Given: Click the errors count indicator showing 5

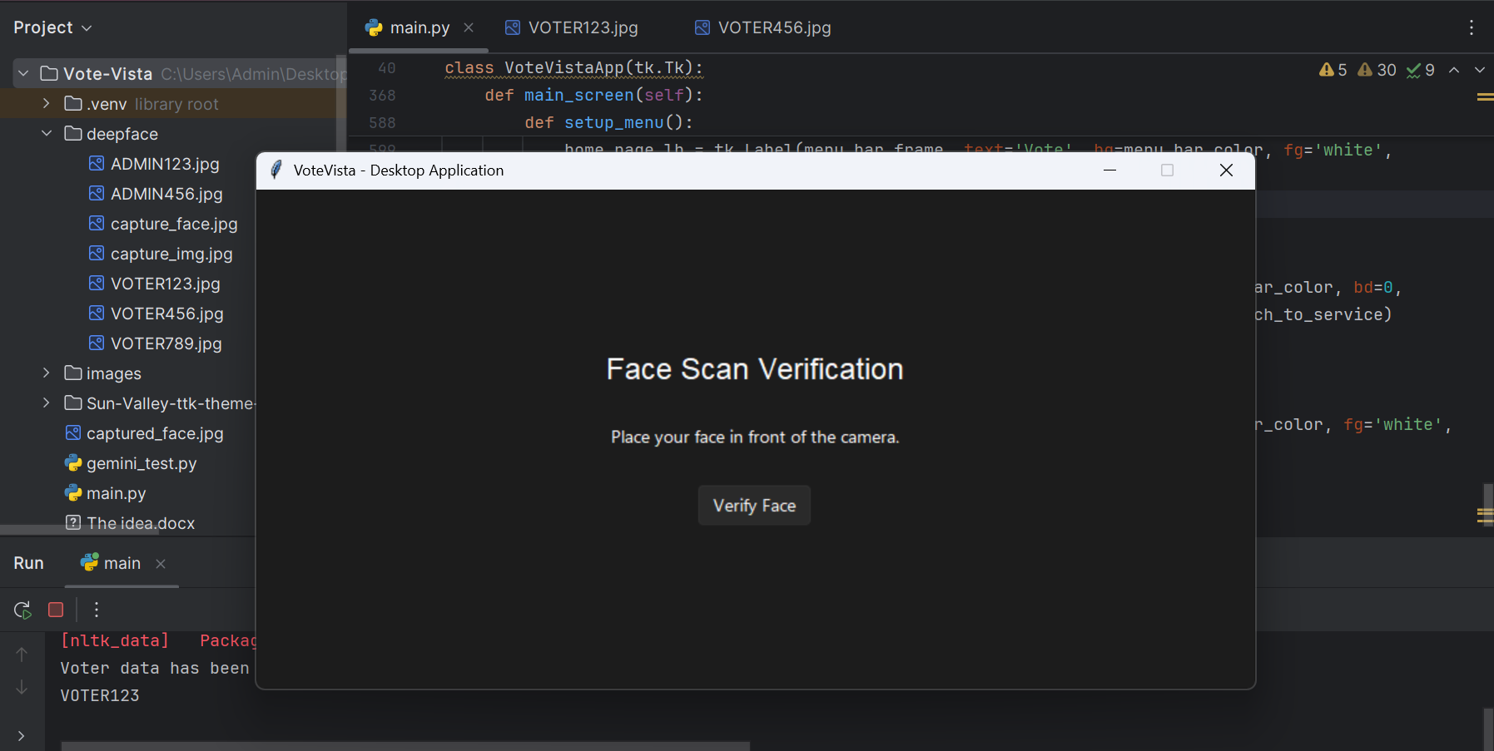Looking at the screenshot, I should pyautogui.click(x=1333, y=70).
